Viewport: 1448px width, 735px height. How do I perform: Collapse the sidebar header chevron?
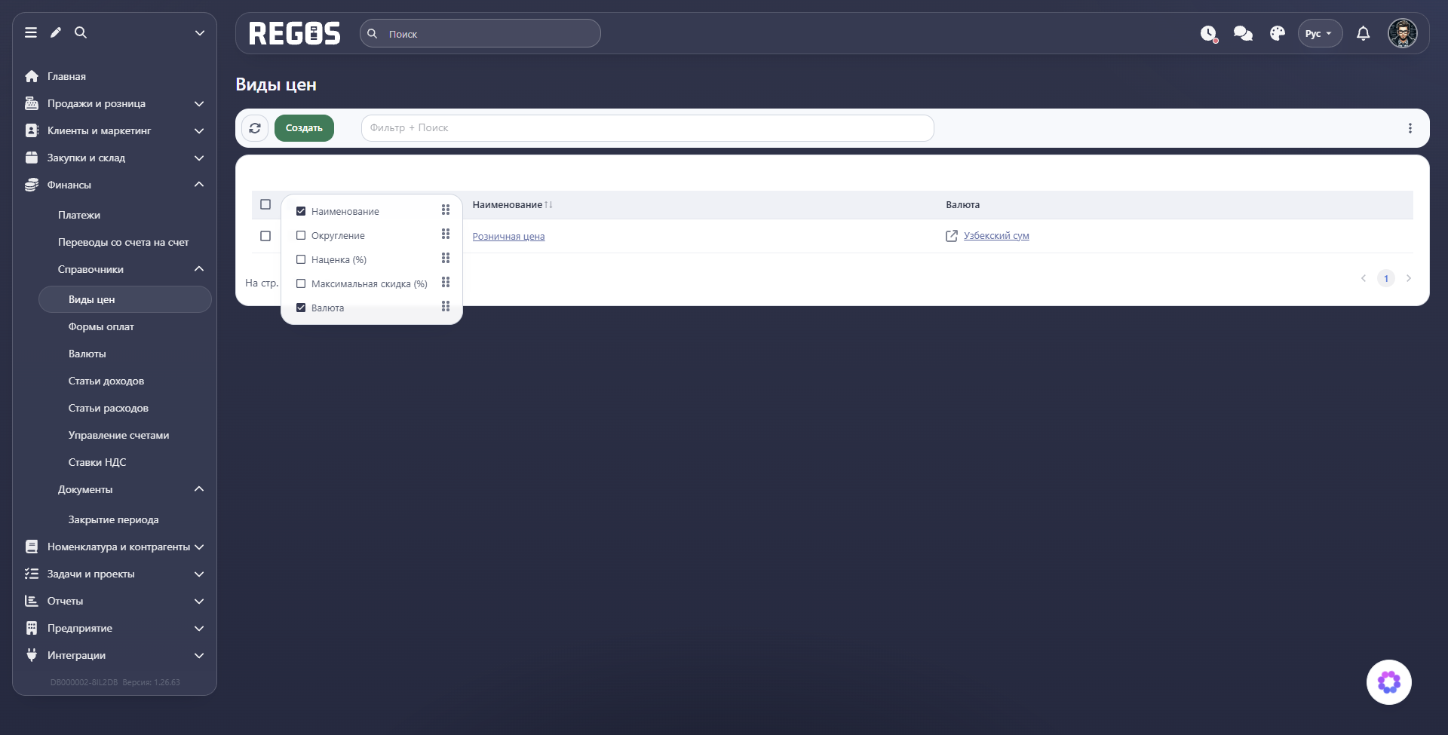tap(200, 32)
